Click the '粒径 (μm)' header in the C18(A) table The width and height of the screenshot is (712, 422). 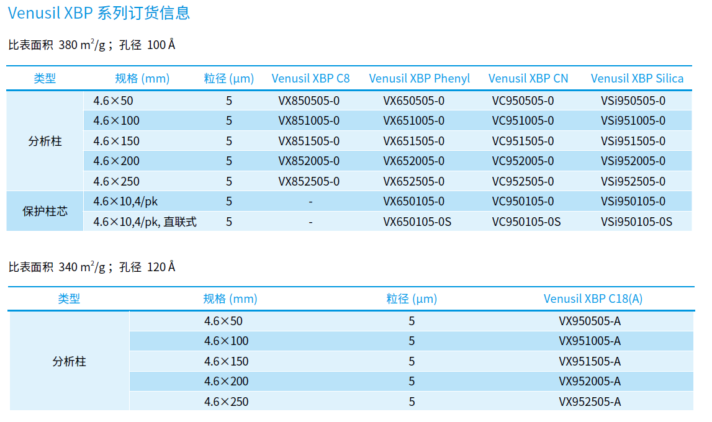pos(412,299)
